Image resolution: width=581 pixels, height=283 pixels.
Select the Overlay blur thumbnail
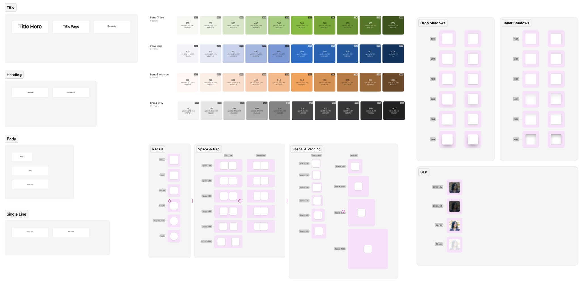[454, 187]
